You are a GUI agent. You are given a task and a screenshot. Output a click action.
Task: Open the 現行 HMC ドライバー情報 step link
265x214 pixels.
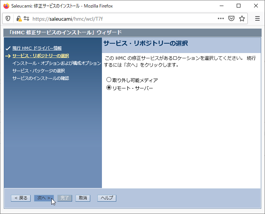[37, 48]
